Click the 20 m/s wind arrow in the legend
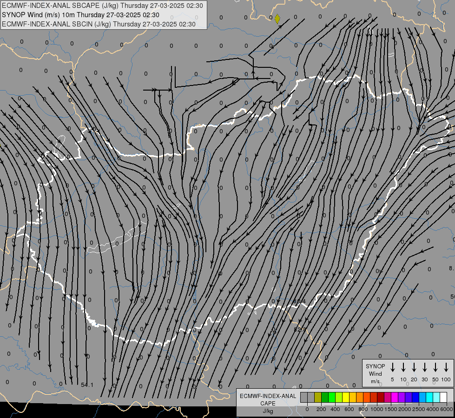The height and width of the screenshot is (418, 455). (414, 367)
